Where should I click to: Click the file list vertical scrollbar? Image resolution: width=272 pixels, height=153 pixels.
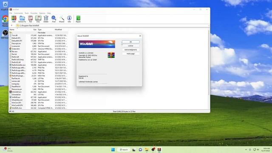pyautogui.click(x=209, y=63)
